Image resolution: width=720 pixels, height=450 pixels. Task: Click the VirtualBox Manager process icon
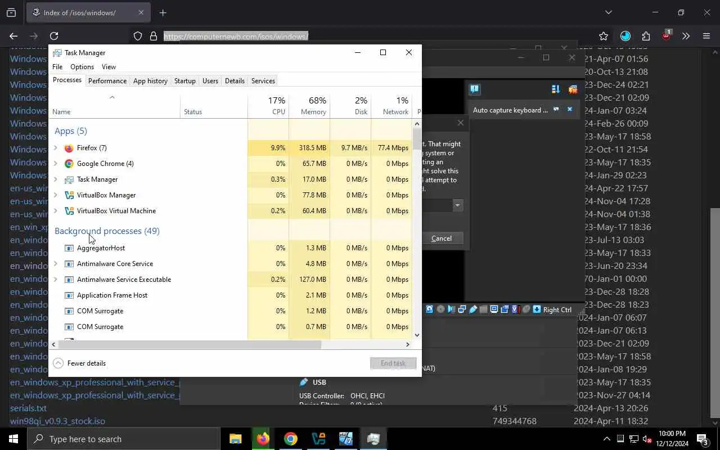tap(69, 195)
